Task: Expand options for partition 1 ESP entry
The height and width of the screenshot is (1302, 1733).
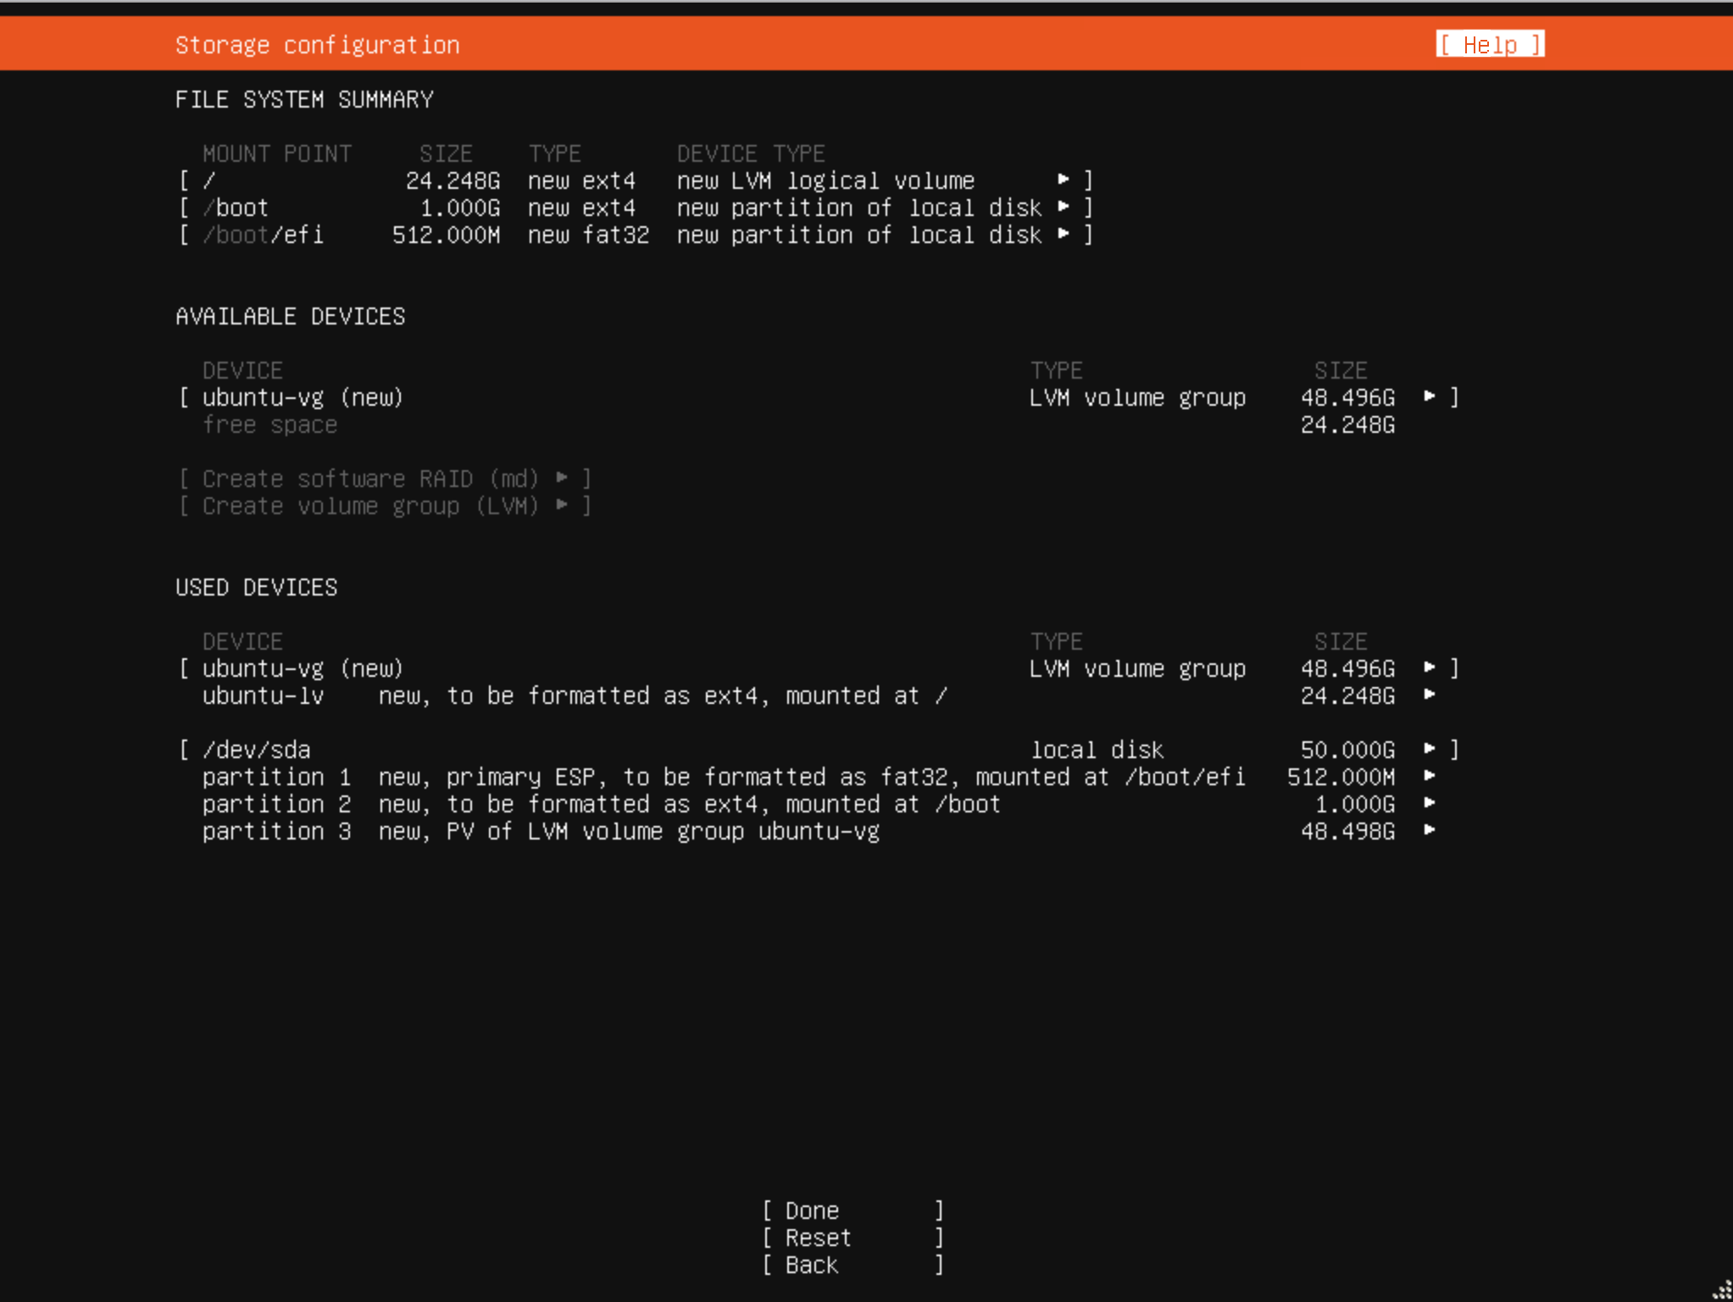Action: point(1430,776)
